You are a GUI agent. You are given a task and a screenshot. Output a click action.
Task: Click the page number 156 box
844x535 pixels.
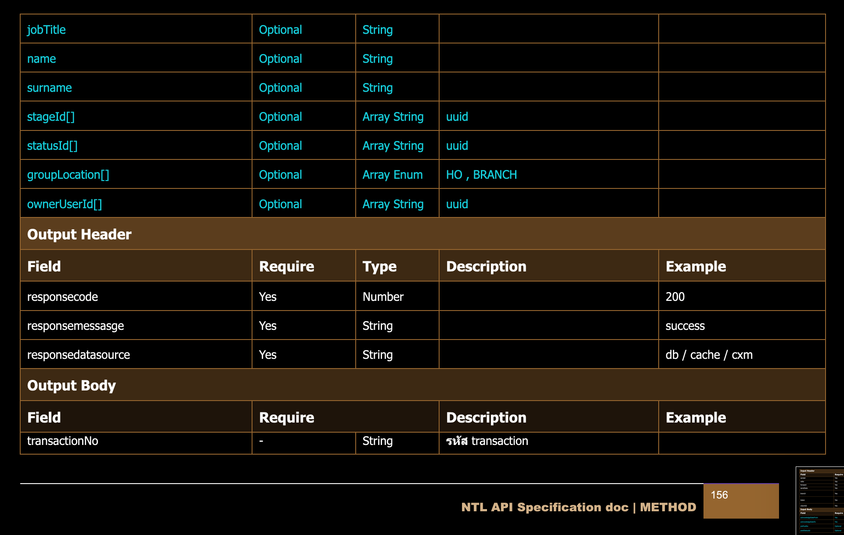741,501
